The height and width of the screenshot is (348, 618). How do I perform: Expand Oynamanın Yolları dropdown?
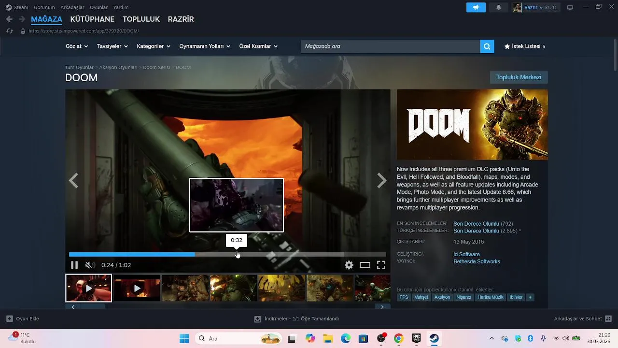[205, 46]
